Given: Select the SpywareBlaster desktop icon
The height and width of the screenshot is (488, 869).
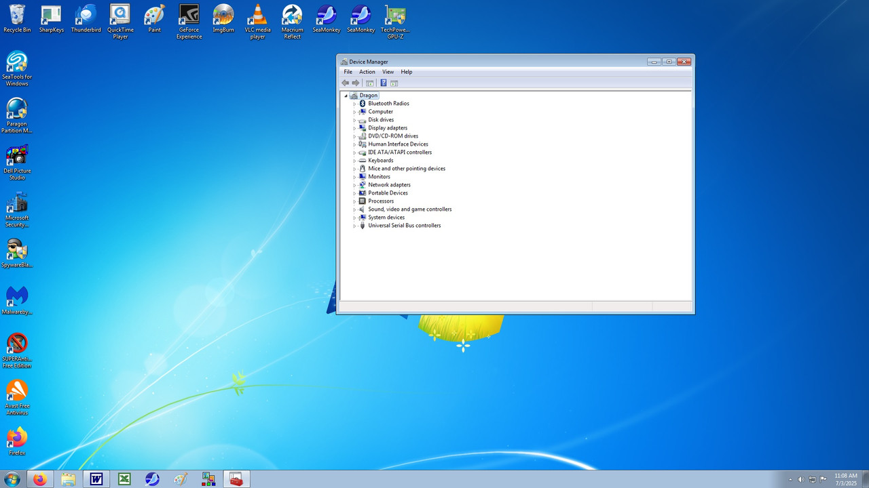Looking at the screenshot, I should tap(17, 253).
